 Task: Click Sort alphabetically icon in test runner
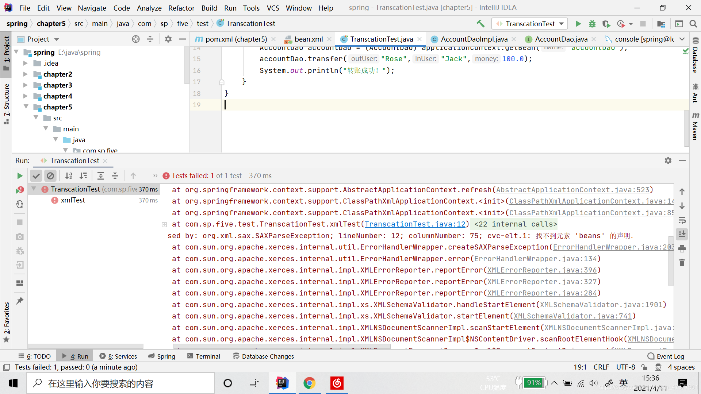69,176
